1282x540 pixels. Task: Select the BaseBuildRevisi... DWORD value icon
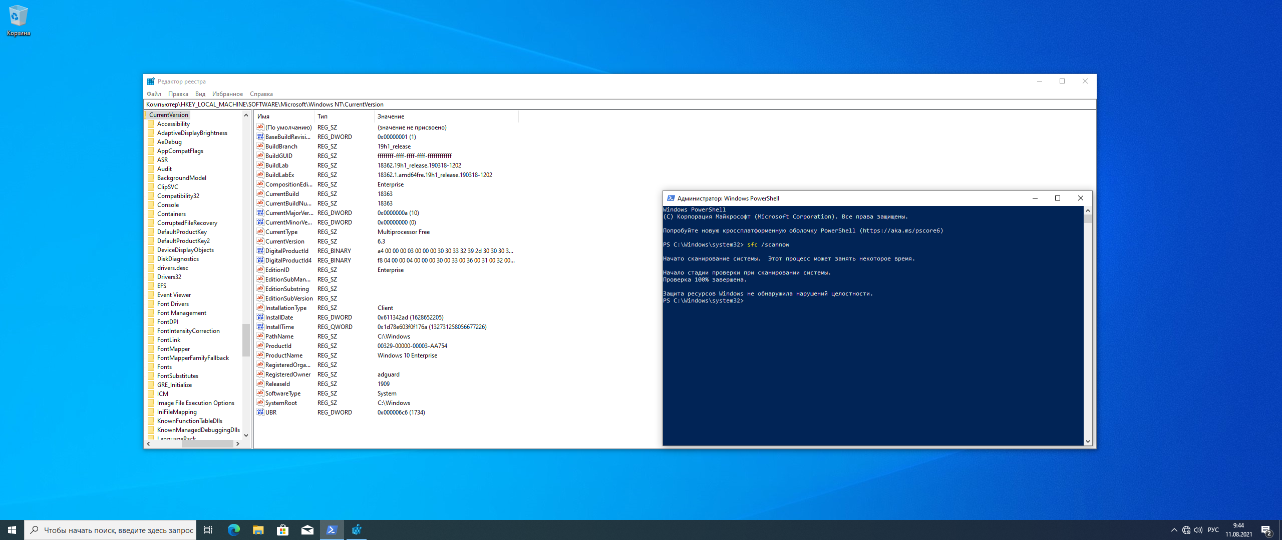[x=260, y=137]
